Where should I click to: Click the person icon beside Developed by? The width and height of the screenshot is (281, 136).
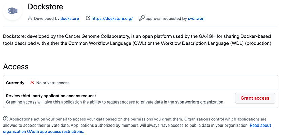[x=30, y=18]
